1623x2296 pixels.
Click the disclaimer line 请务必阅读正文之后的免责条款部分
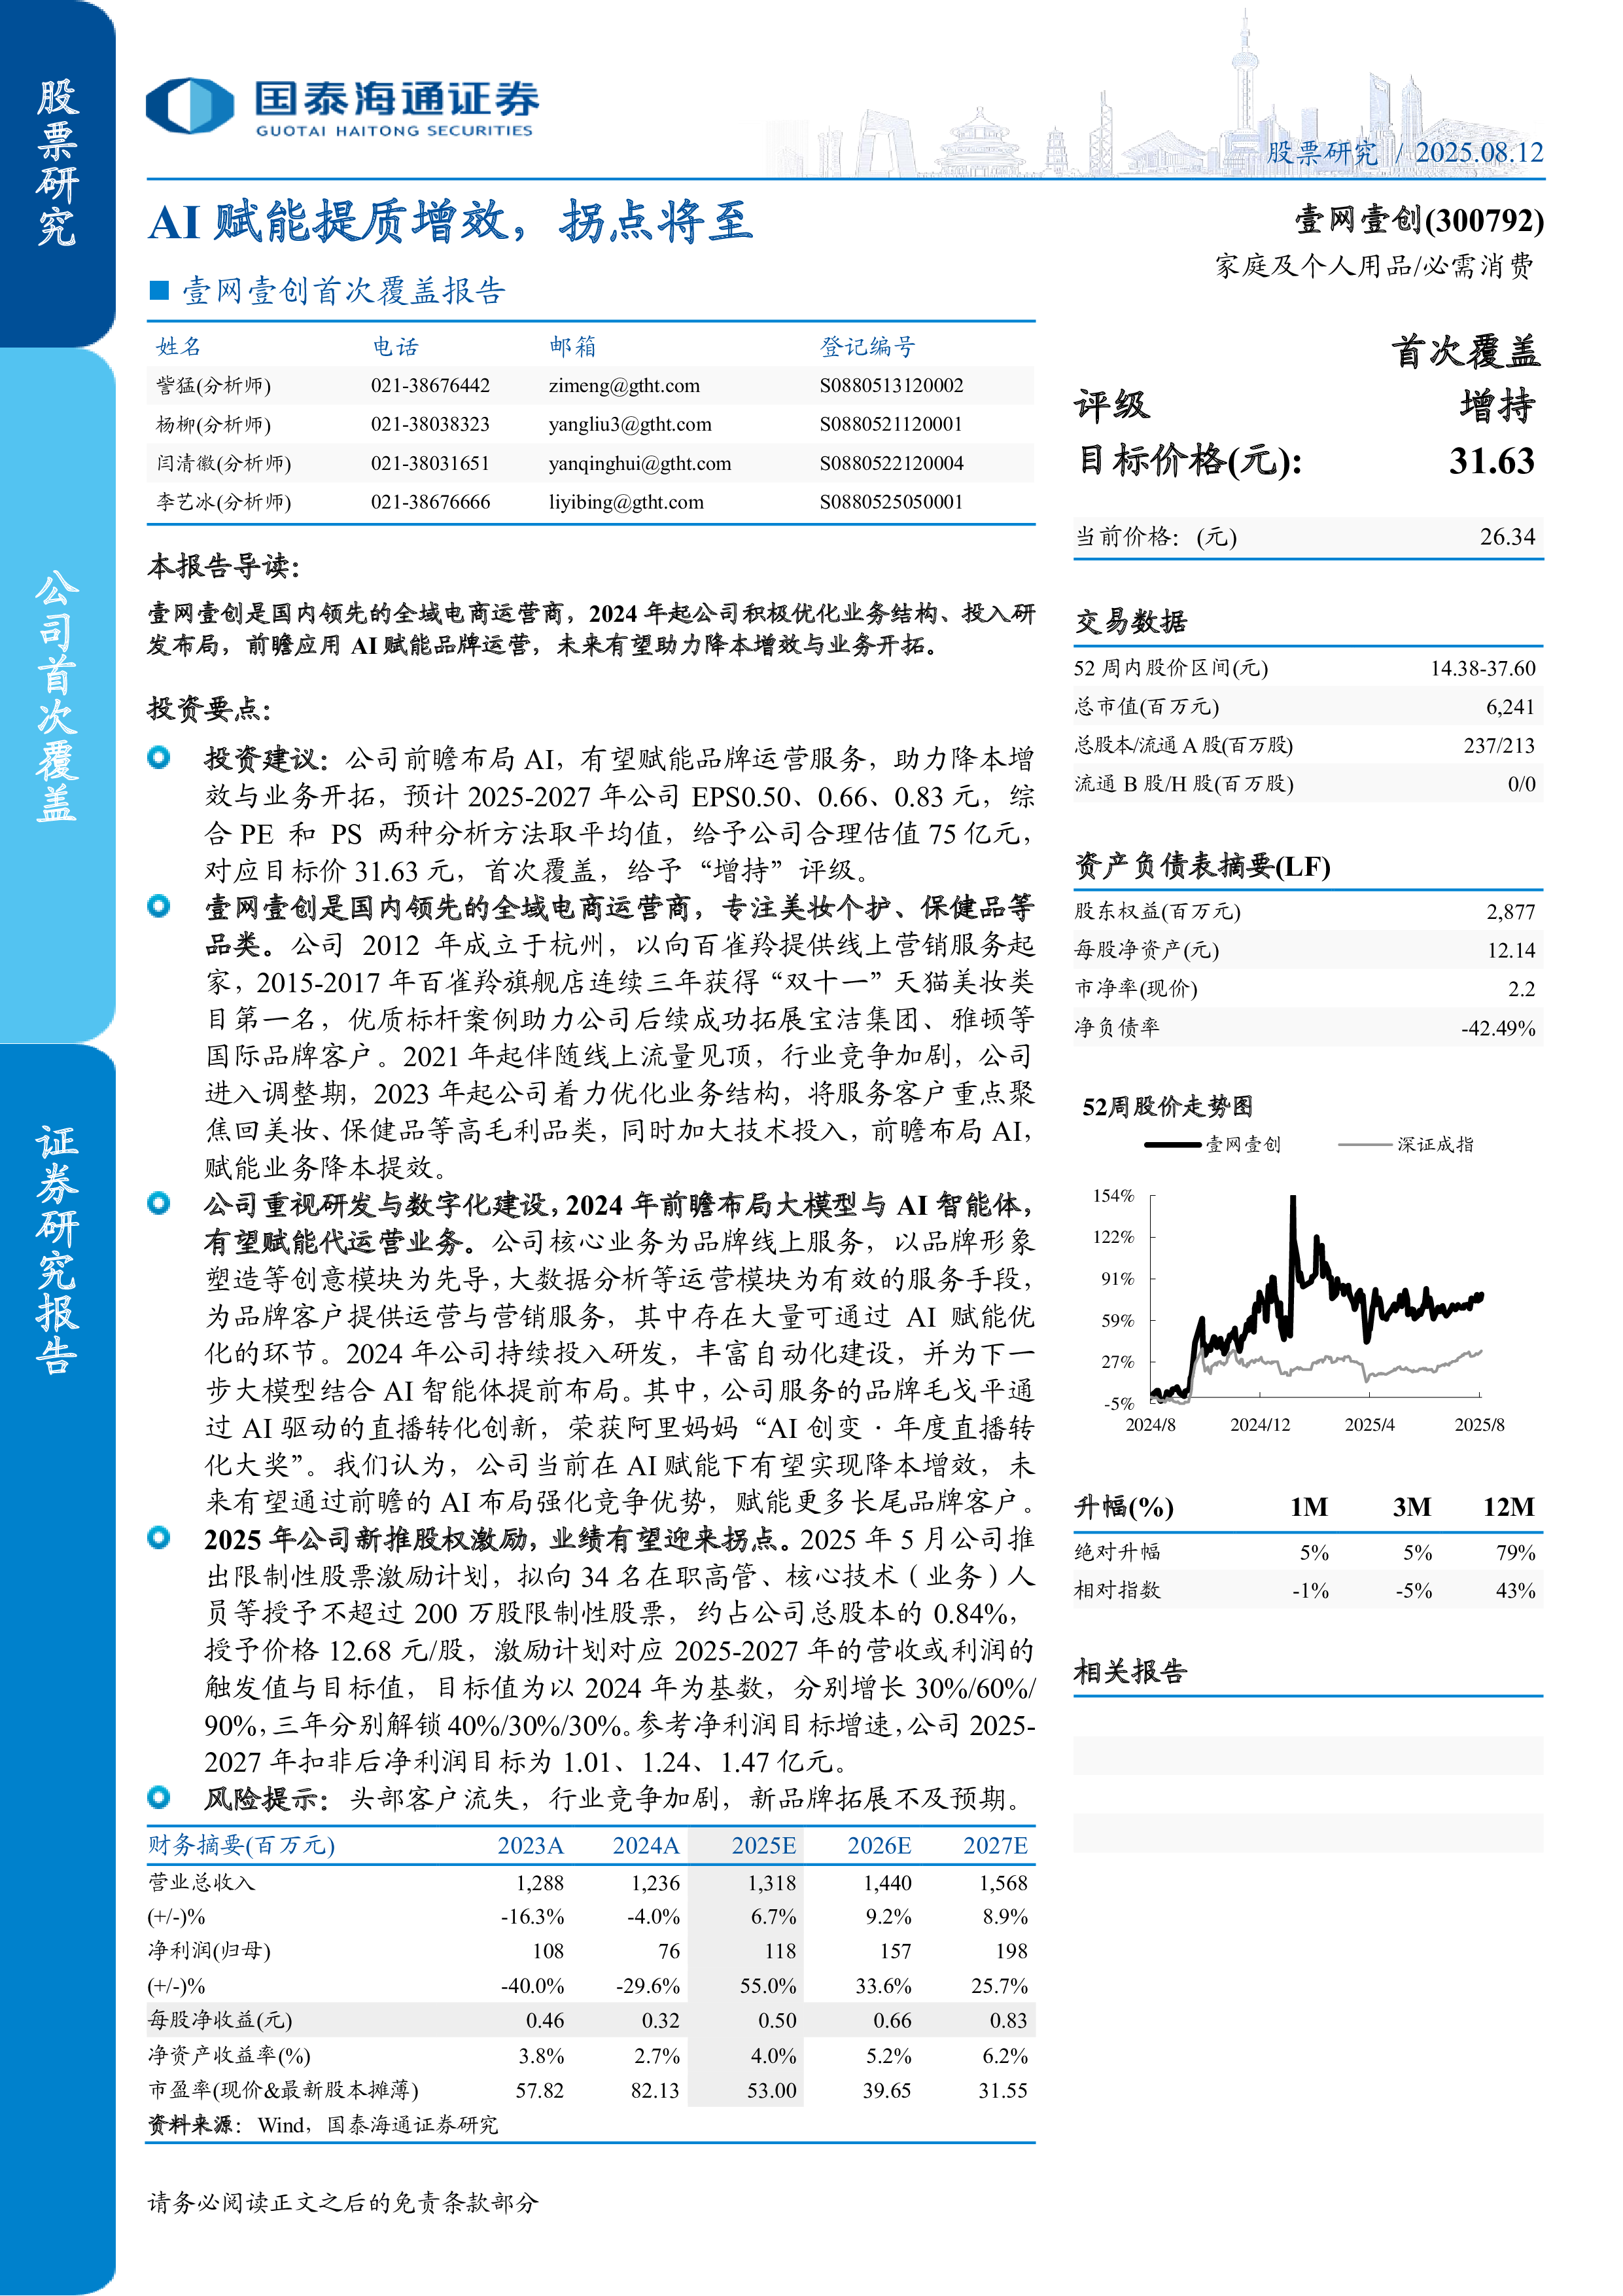point(343,2202)
